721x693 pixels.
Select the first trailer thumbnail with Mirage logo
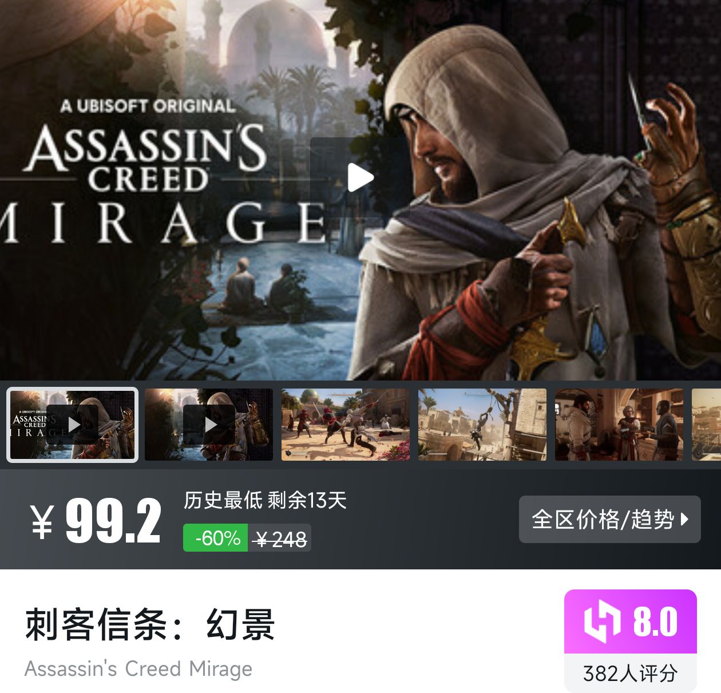72,425
